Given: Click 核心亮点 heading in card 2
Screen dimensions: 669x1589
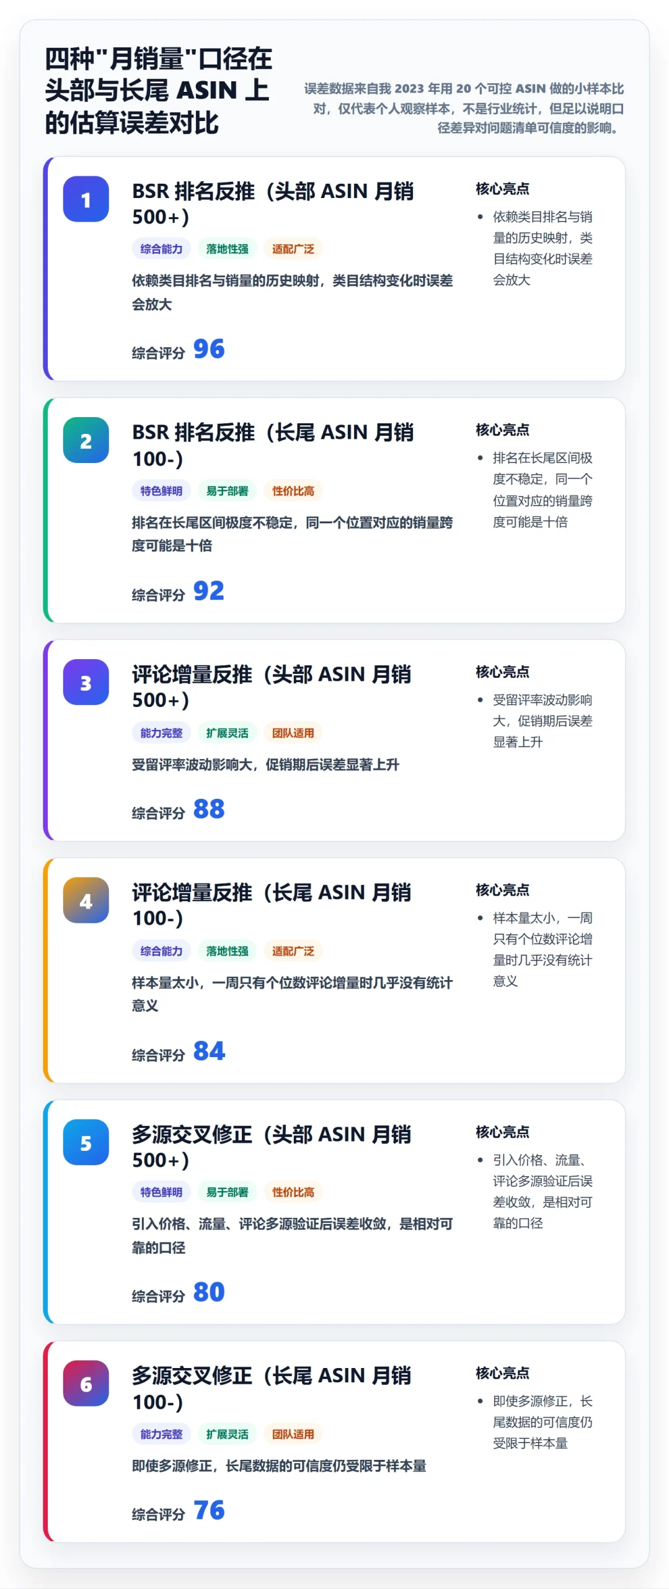Looking at the screenshot, I should click(502, 430).
